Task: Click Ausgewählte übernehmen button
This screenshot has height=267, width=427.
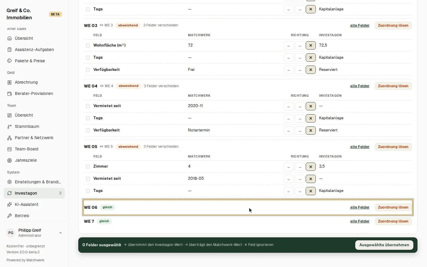Action: (384, 245)
